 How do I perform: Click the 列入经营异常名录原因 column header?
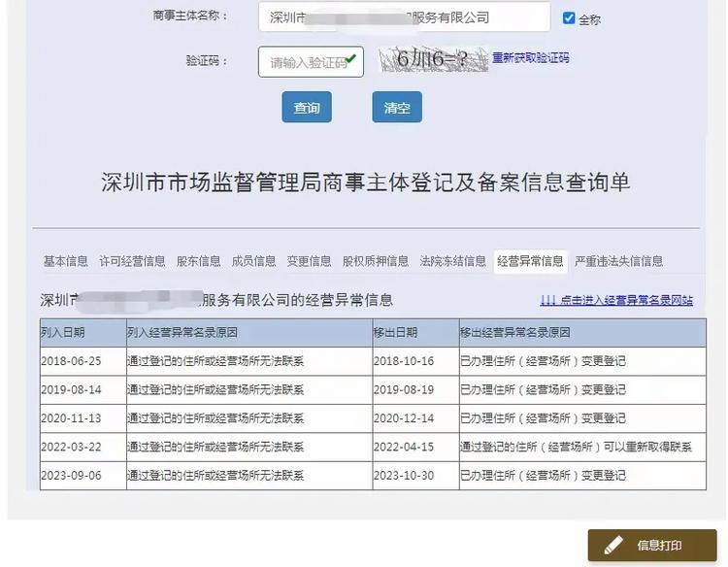pos(249,332)
